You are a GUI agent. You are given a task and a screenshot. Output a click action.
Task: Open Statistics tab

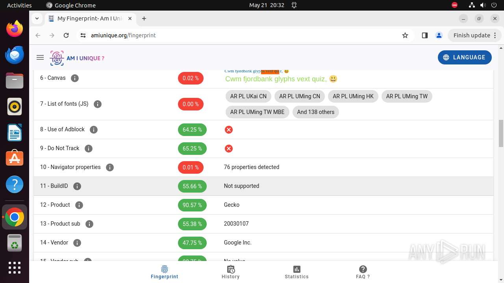coord(296,272)
